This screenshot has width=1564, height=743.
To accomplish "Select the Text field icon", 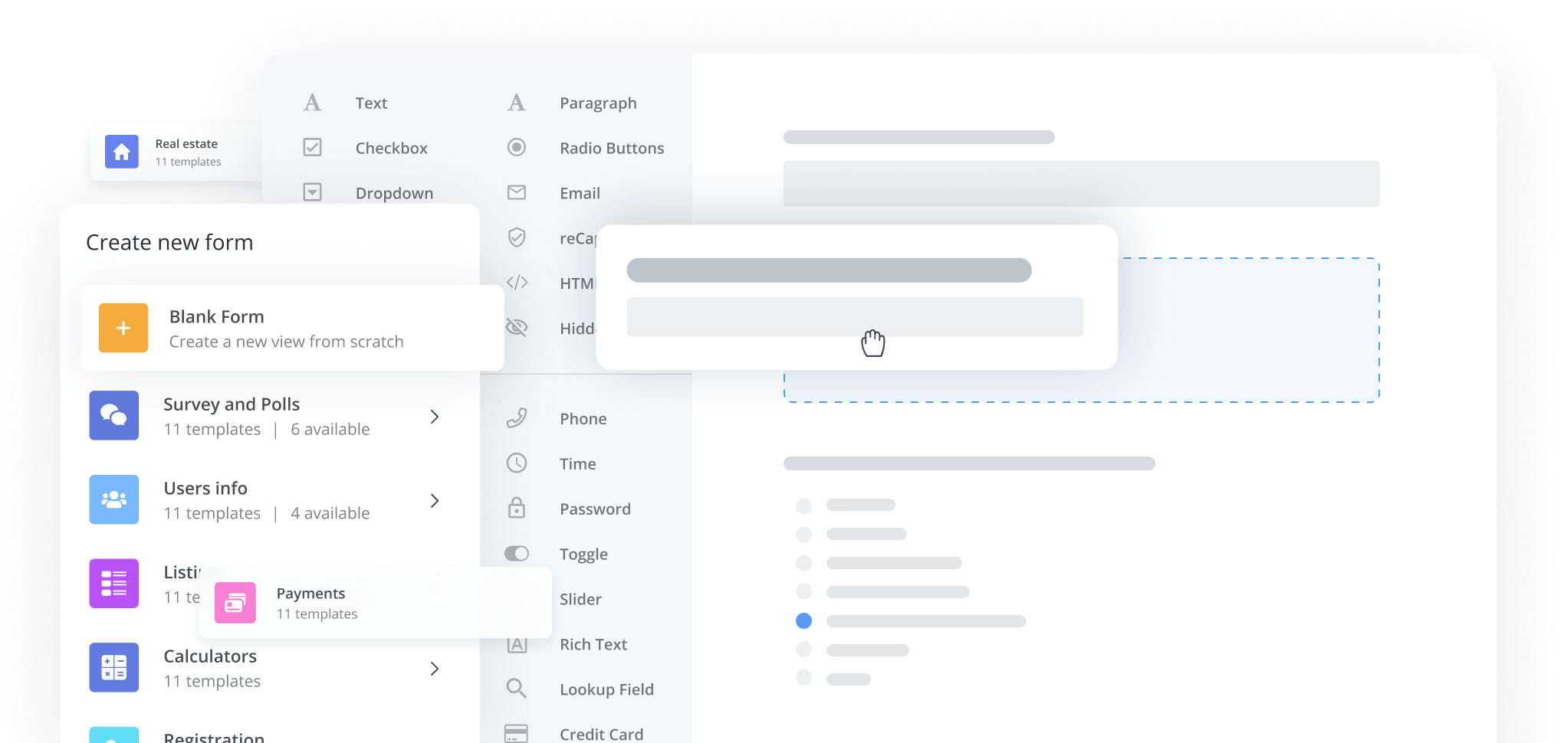I will (313, 102).
